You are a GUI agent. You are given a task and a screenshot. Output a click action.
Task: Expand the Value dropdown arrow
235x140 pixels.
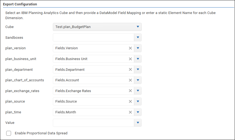pyautogui.click(x=138, y=123)
